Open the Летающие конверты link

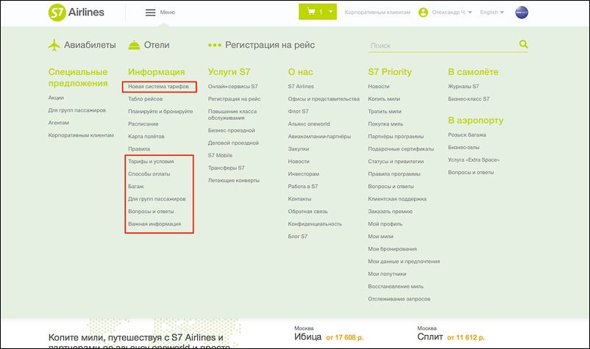(234, 180)
